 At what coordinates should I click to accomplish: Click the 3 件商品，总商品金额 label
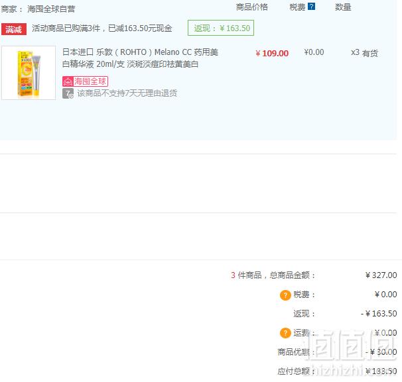click(x=273, y=275)
